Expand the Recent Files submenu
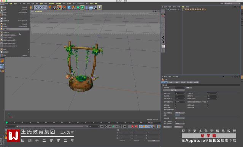This screenshot has height=147, width=243. 15,52
